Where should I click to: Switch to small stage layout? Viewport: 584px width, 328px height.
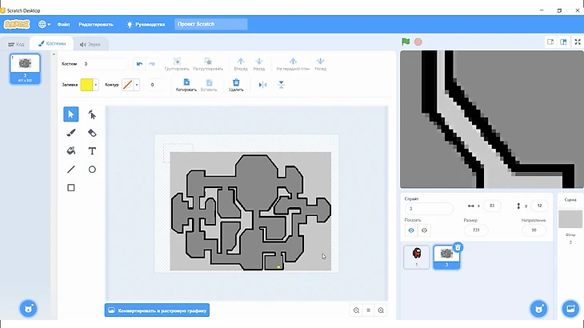550,42
